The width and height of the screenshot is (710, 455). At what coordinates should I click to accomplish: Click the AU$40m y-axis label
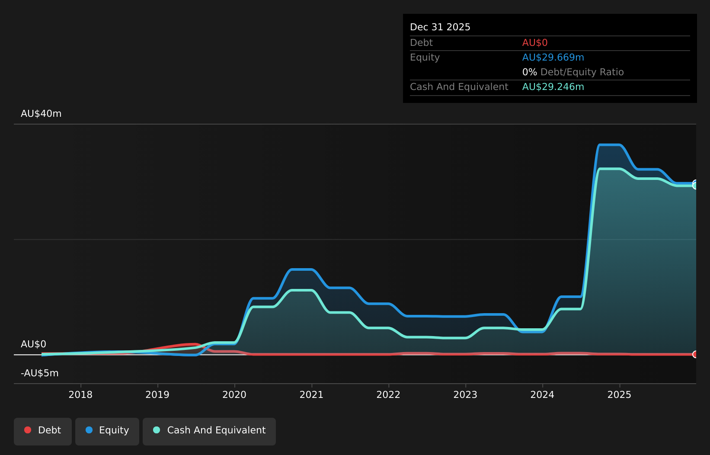[x=41, y=114]
